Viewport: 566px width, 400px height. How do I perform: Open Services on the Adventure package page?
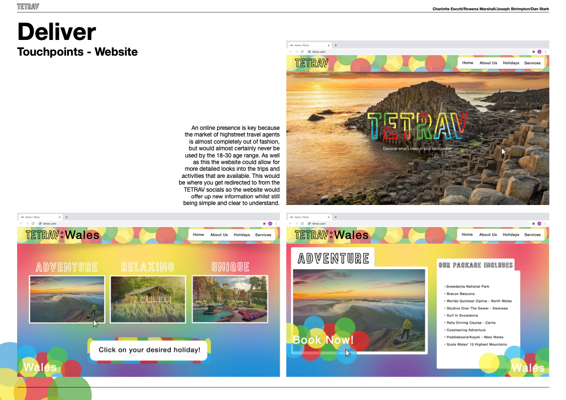pos(532,234)
